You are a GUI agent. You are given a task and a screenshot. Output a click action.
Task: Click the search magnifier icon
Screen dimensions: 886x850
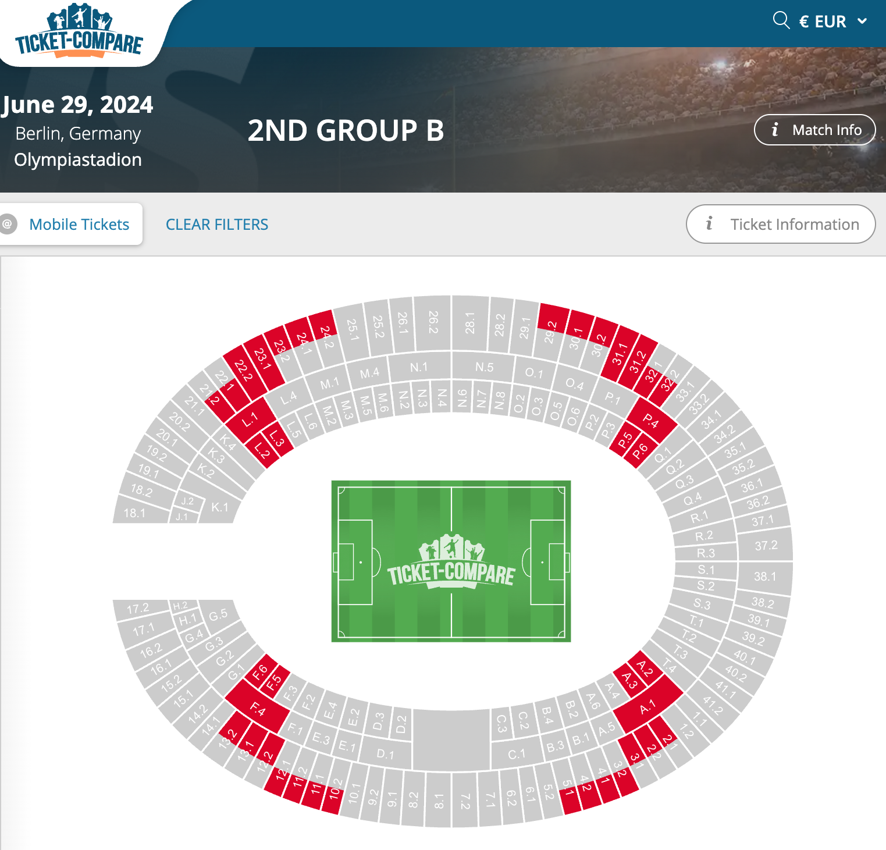781,21
